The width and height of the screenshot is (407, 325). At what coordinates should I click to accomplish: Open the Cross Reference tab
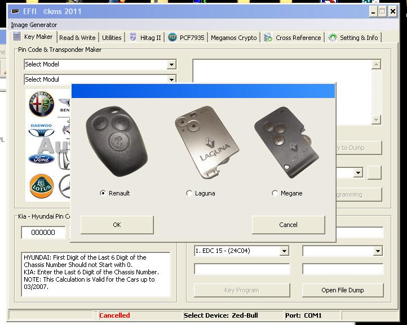tap(293, 38)
